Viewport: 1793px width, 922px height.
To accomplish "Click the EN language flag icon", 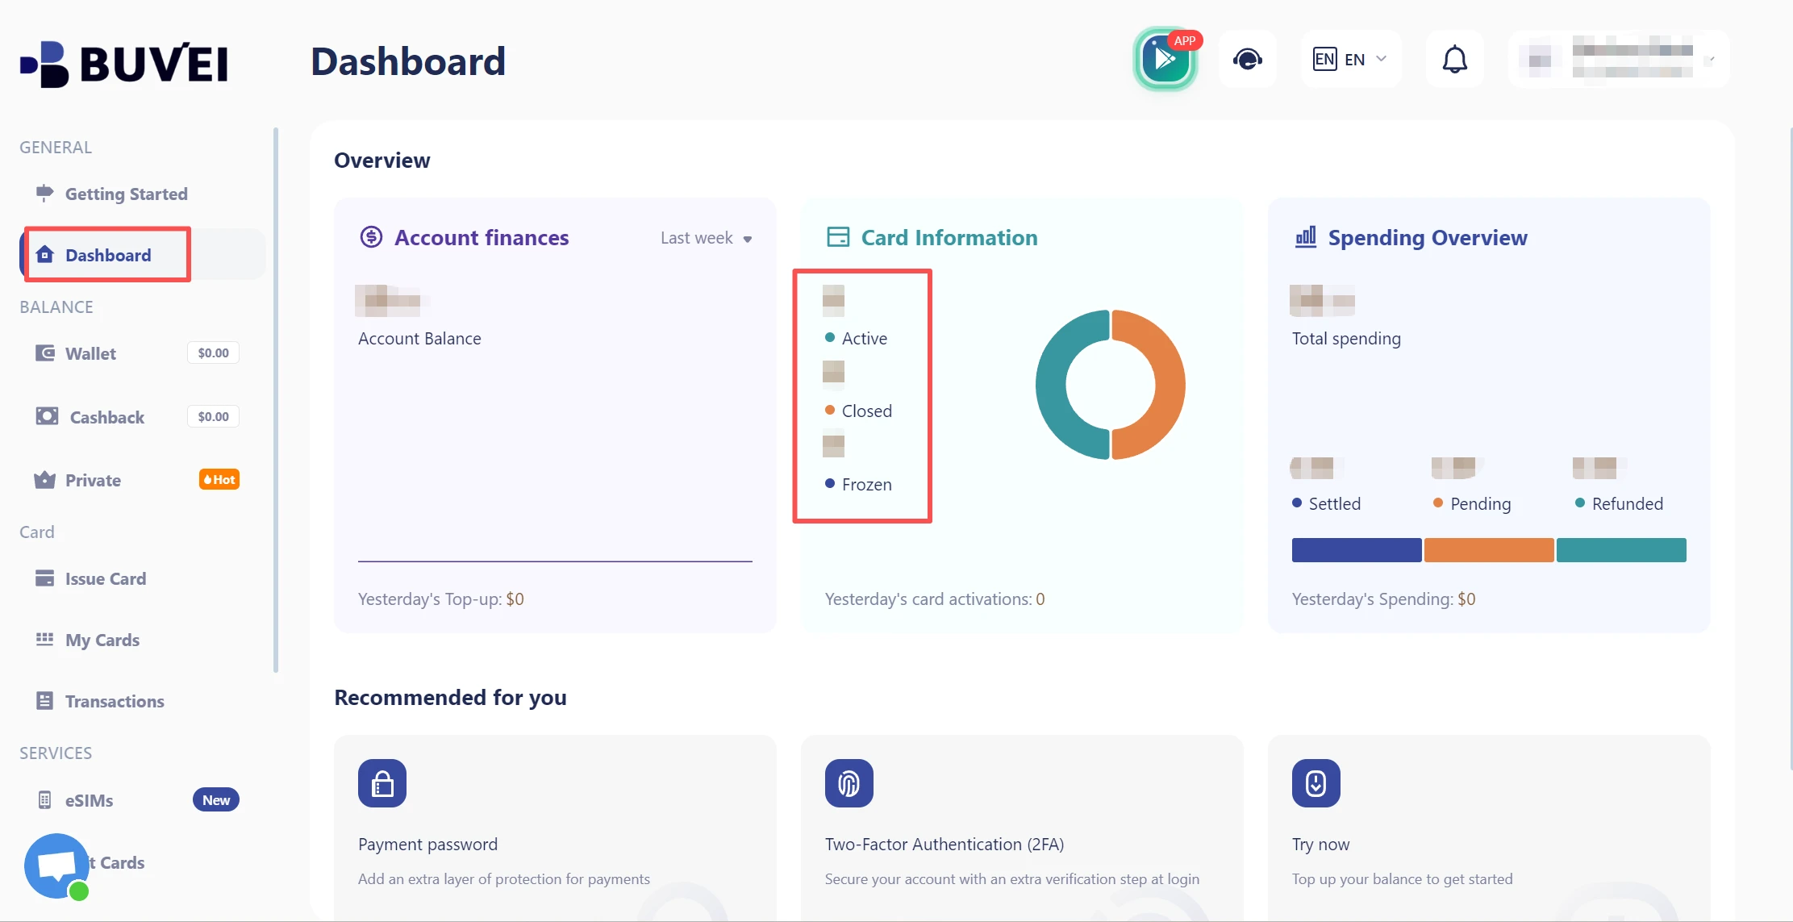I will click(1324, 59).
